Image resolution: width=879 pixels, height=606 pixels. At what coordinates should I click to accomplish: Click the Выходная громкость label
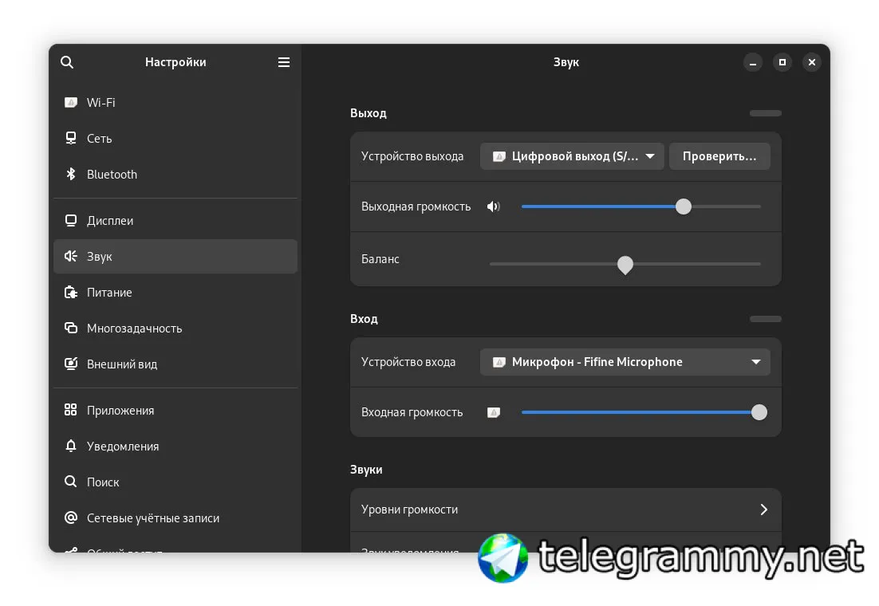(416, 207)
